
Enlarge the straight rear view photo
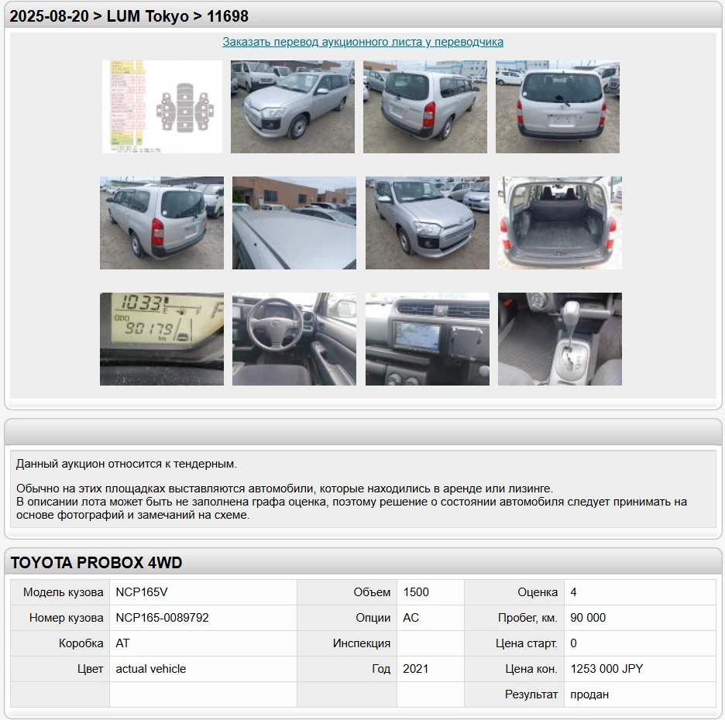(x=558, y=107)
